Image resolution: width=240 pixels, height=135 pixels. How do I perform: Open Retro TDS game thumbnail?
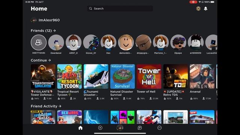[175, 76]
